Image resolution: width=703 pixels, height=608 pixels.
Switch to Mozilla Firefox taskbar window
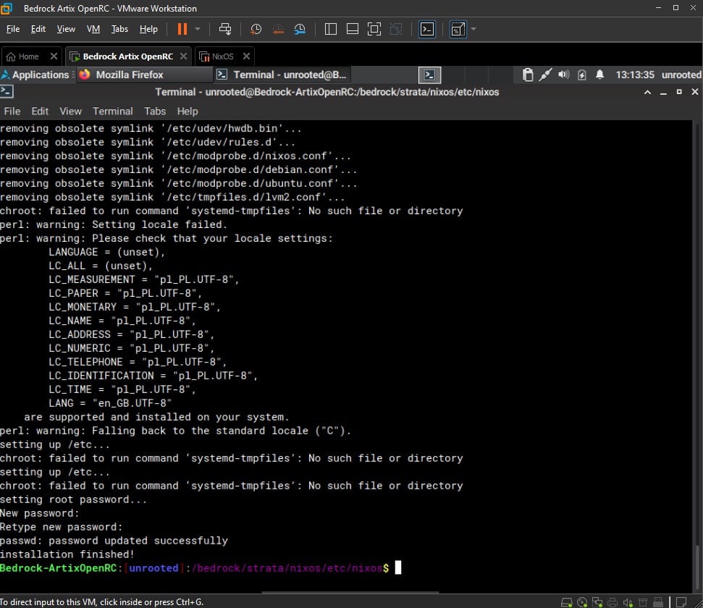point(143,75)
